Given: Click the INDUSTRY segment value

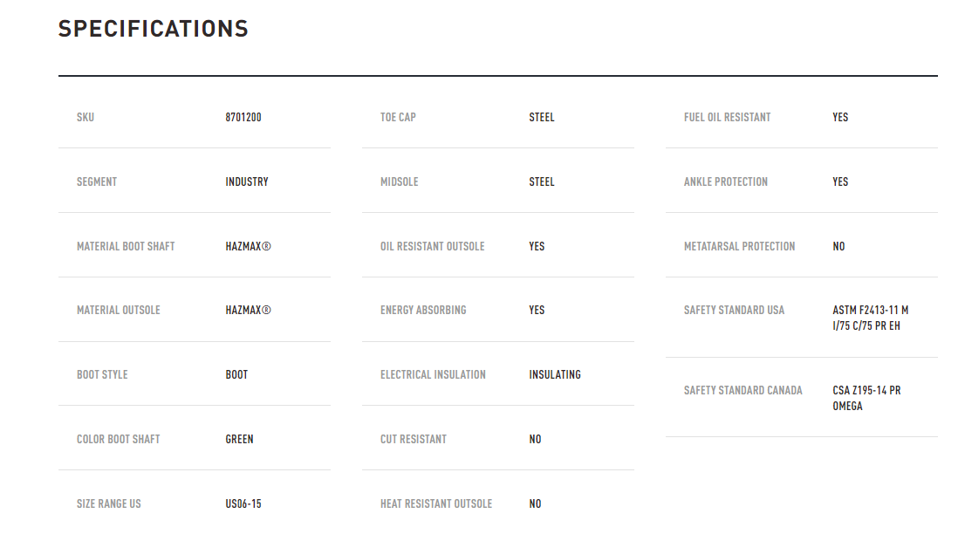Looking at the screenshot, I should coord(247,182).
